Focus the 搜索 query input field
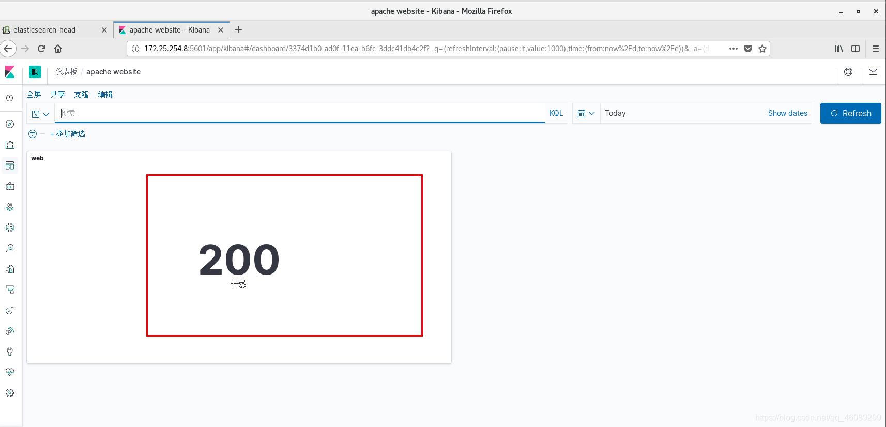The image size is (886, 427). 300,113
